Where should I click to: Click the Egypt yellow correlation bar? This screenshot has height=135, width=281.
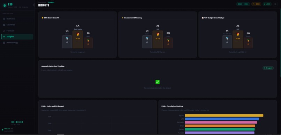pyautogui.click(x=224, y=116)
